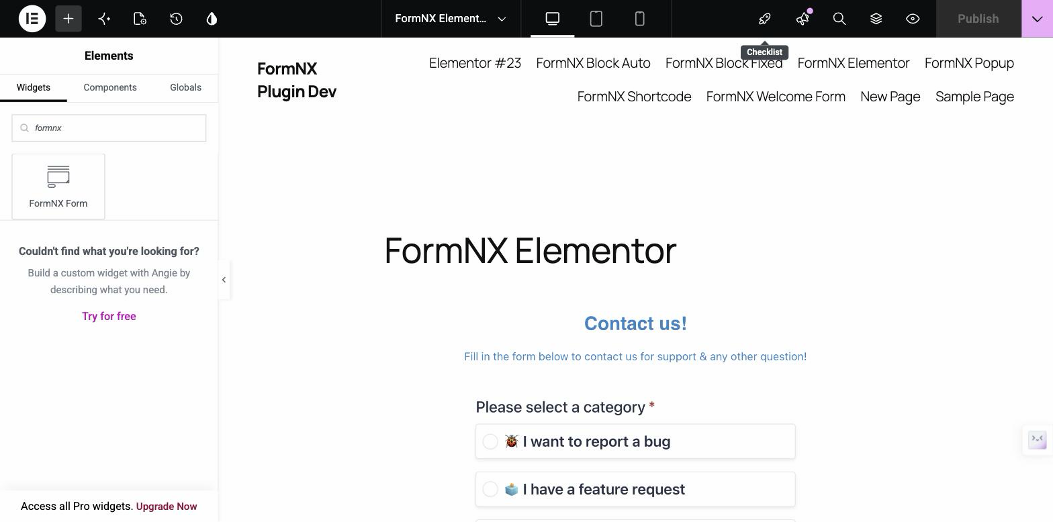1053x522 pixels.
Task: Expand Publish options dropdown arrow
Action: (x=1037, y=19)
